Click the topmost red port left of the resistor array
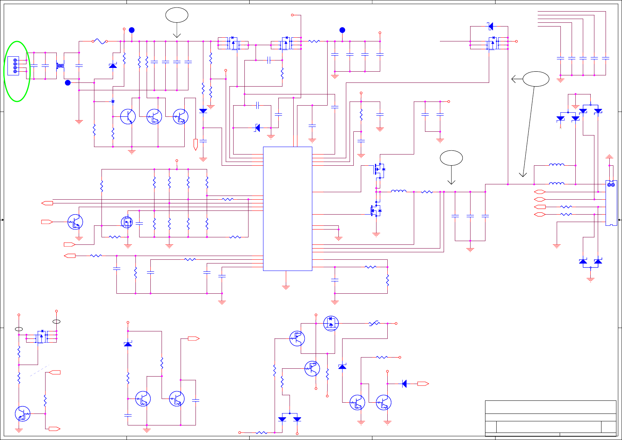This screenshot has height=440, width=622. 47,203
